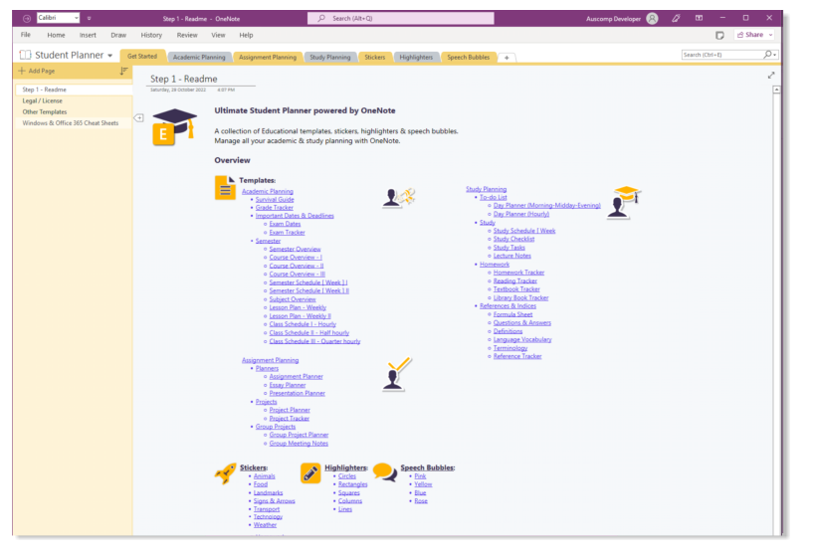Click the person with checkmark icon

click(x=397, y=373)
